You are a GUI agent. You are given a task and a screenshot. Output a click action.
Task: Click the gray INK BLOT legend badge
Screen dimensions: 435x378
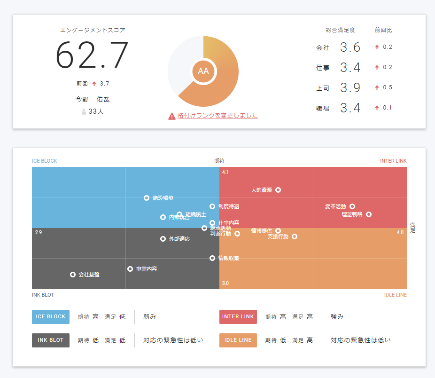tap(51, 340)
